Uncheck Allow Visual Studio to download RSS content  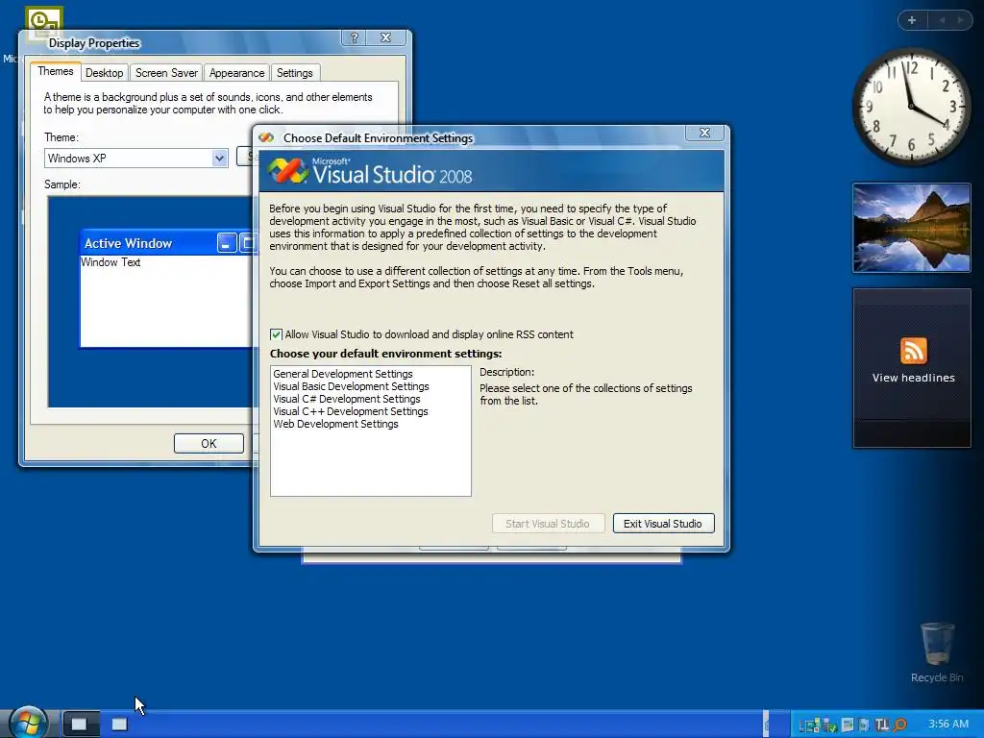tap(276, 334)
